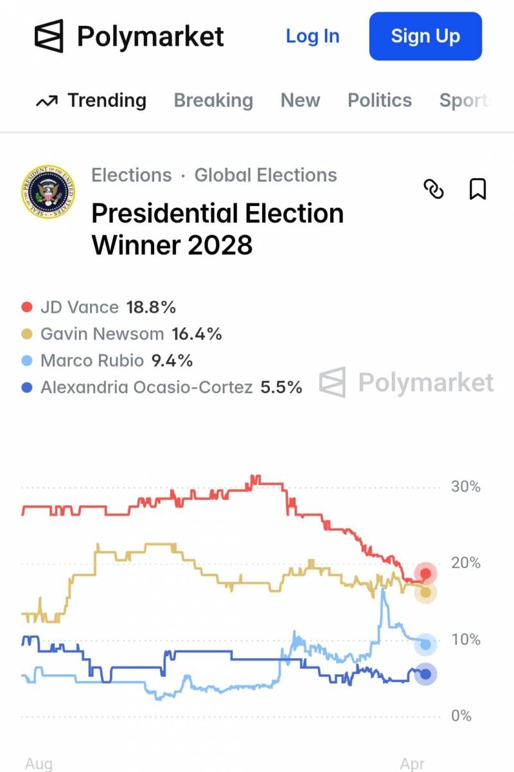Click the red JD Vance chart endpoint marker
514x772 pixels.
(425, 574)
